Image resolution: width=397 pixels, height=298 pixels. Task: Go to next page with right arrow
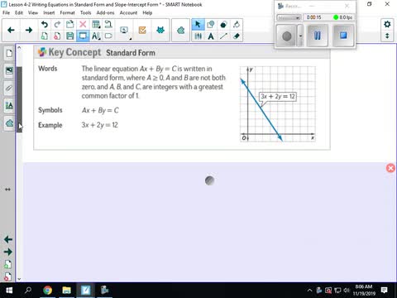click(29, 30)
